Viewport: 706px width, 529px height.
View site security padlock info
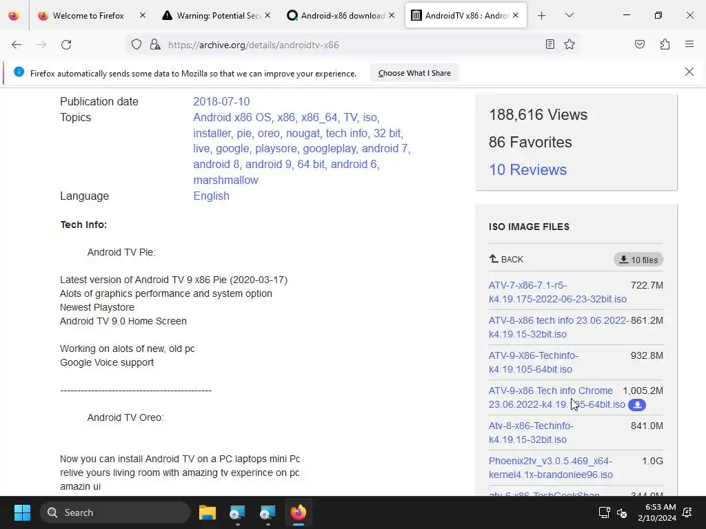[x=155, y=45]
